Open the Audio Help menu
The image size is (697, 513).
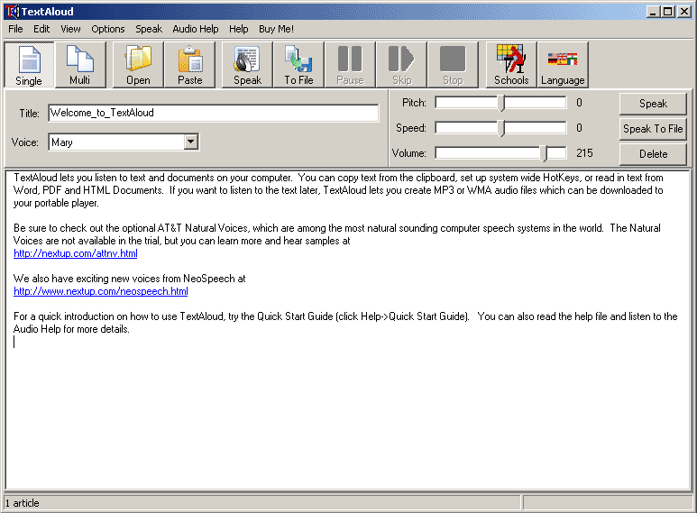pos(196,29)
